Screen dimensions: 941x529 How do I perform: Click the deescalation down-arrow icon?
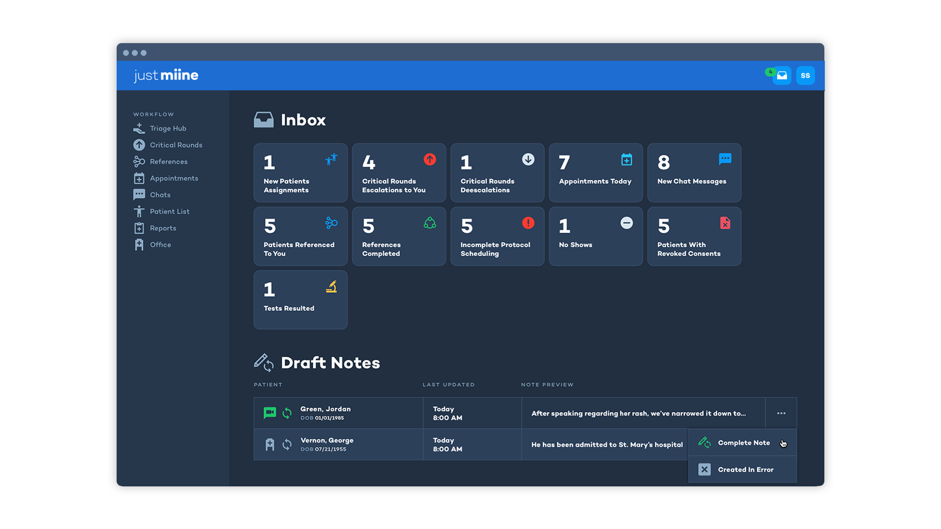(x=528, y=159)
